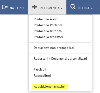Open Repertori / Documenti personalizzati
Screen dimensions: 100x93
pyautogui.click(x=60, y=59)
